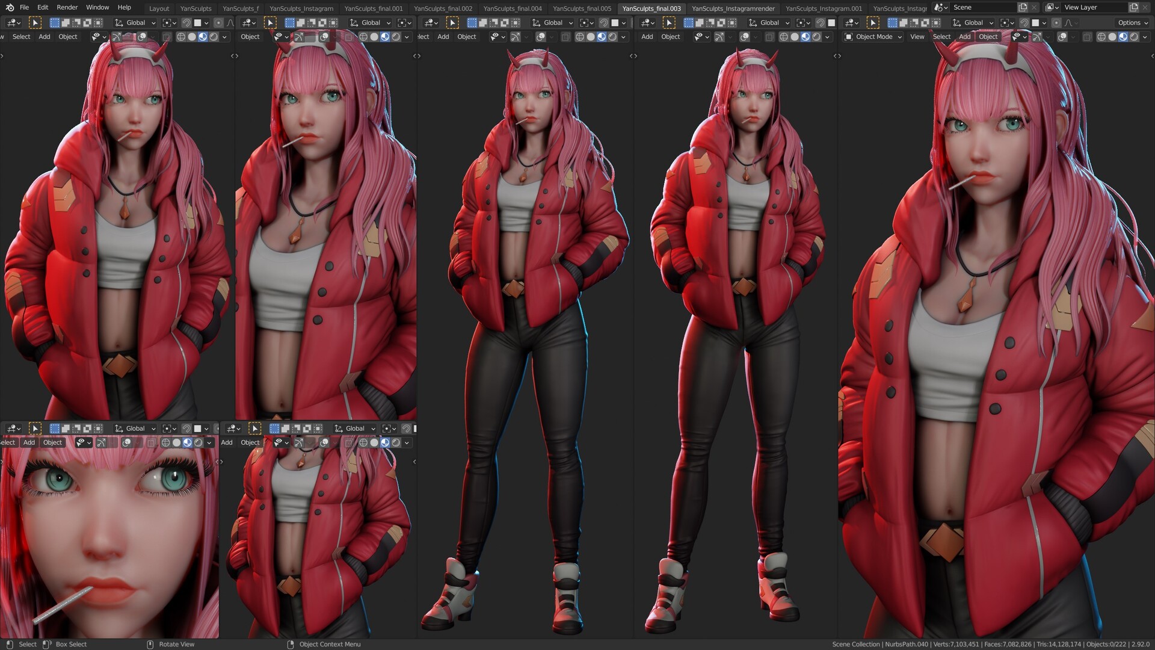Open the scene browse dropdown next to Scene

click(x=941, y=7)
